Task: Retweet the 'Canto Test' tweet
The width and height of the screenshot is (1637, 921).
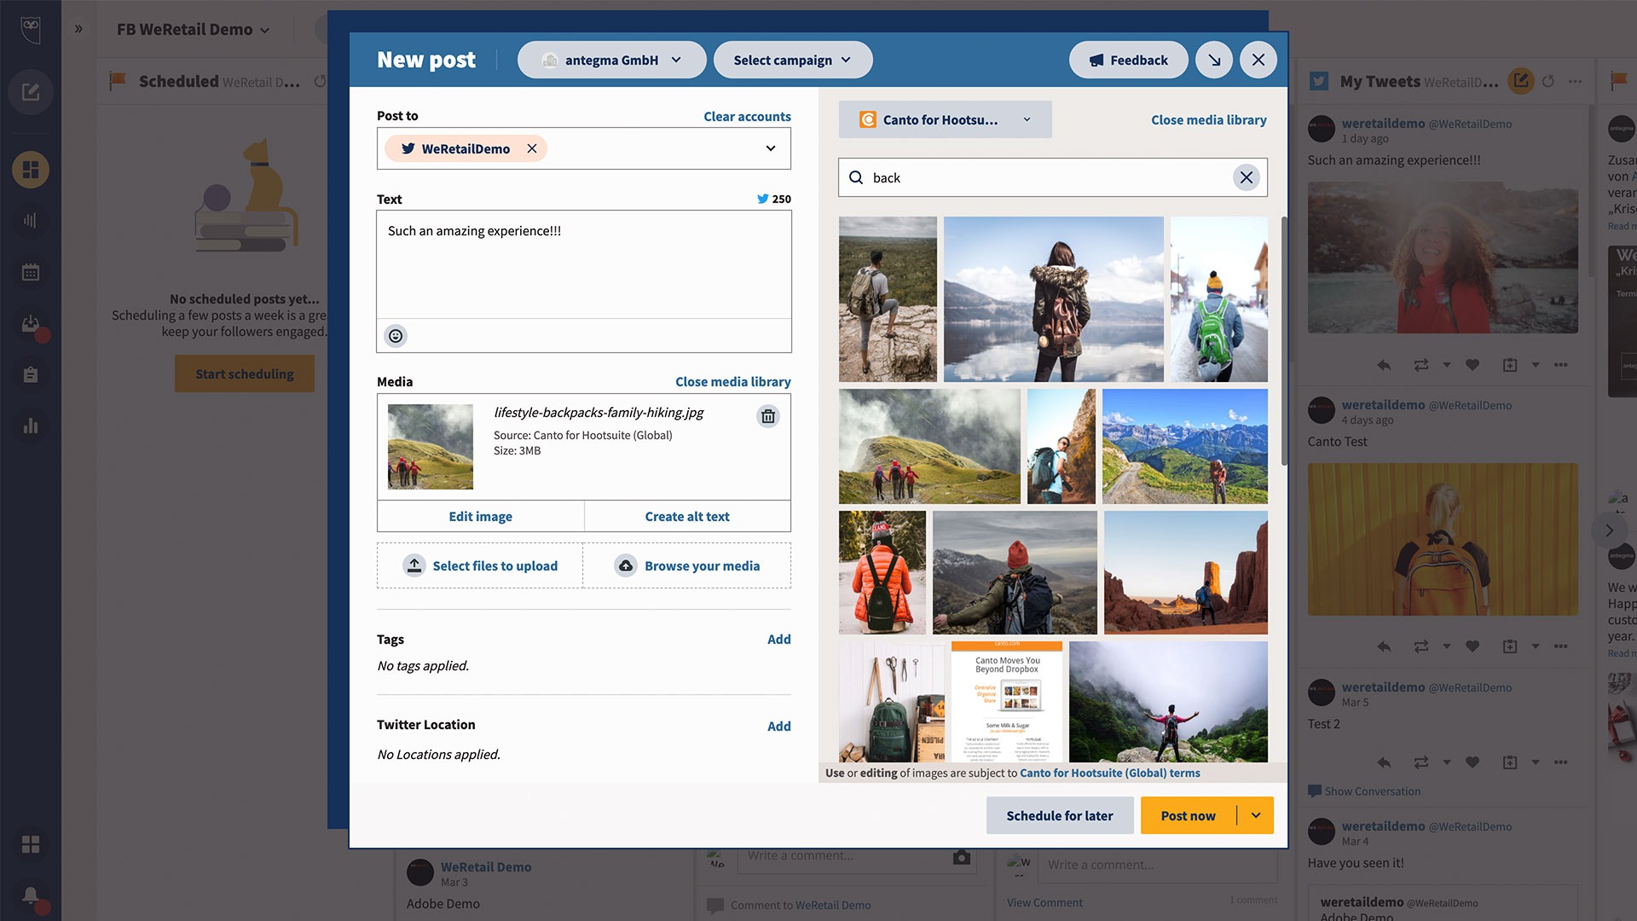Action: pos(1421,646)
